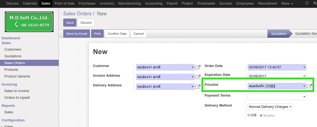Open the Accounting menu
317x127 pixels.
154,3
